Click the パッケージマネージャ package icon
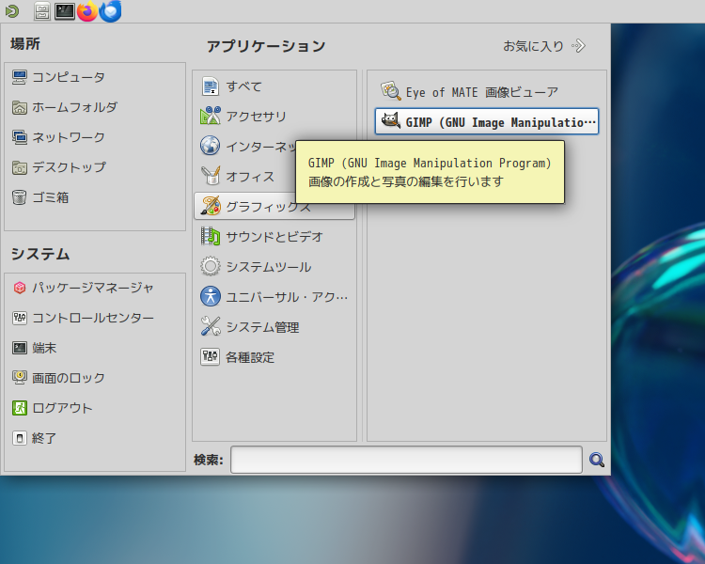This screenshot has width=705, height=564. [x=20, y=288]
